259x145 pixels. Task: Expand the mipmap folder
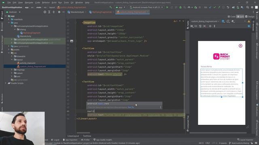(12, 70)
